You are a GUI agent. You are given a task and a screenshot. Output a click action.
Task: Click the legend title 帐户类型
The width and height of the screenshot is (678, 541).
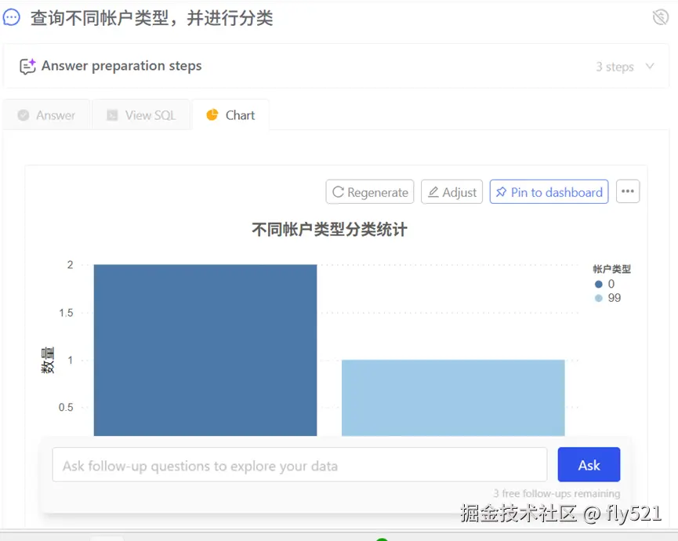612,269
